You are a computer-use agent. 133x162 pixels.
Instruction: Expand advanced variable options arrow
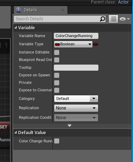tap(70, 125)
